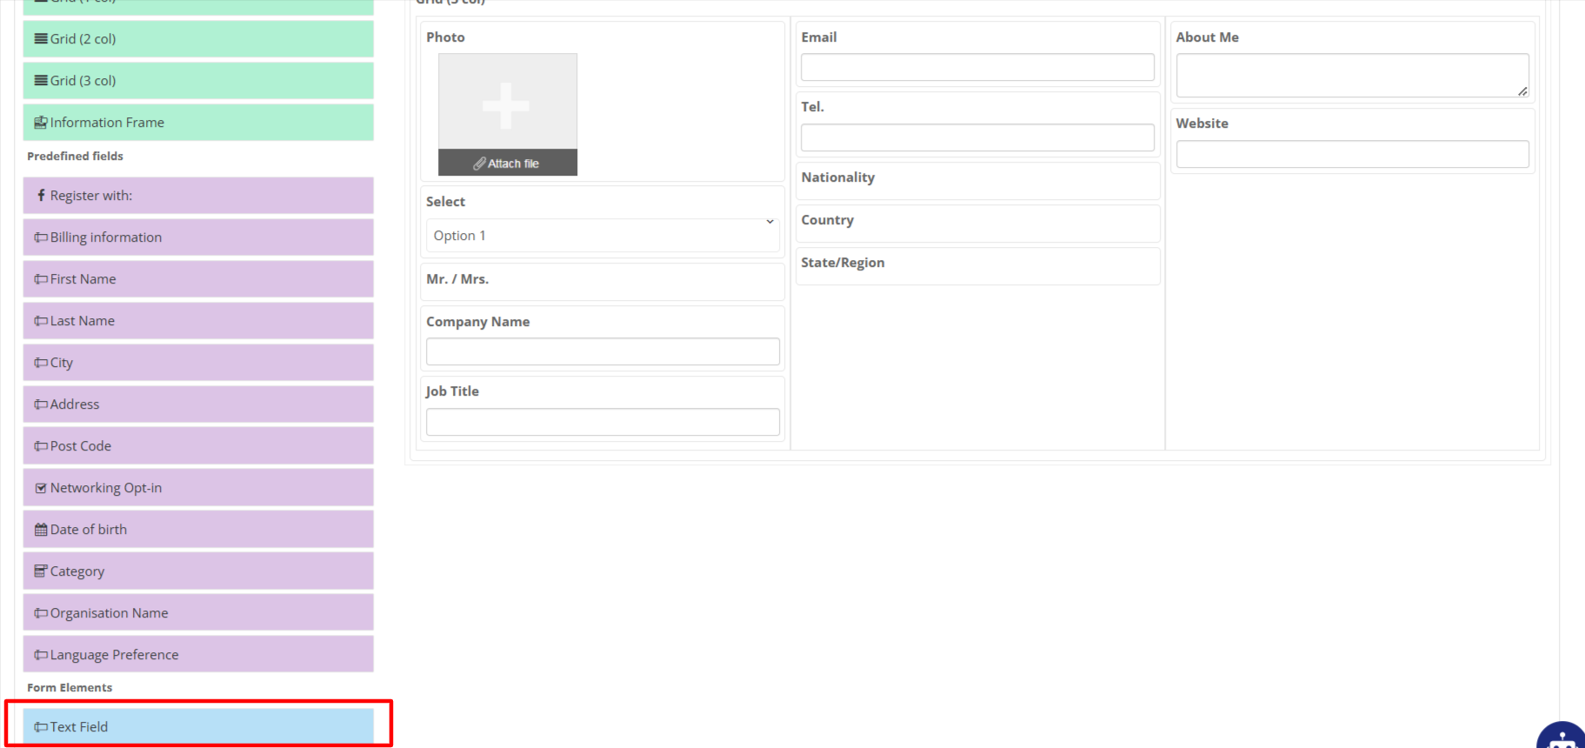Focus the Company Name text box

point(603,351)
